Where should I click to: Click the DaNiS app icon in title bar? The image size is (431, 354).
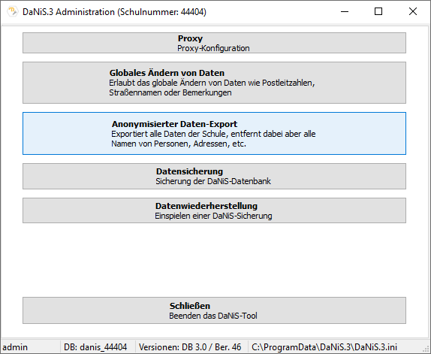click(12, 11)
